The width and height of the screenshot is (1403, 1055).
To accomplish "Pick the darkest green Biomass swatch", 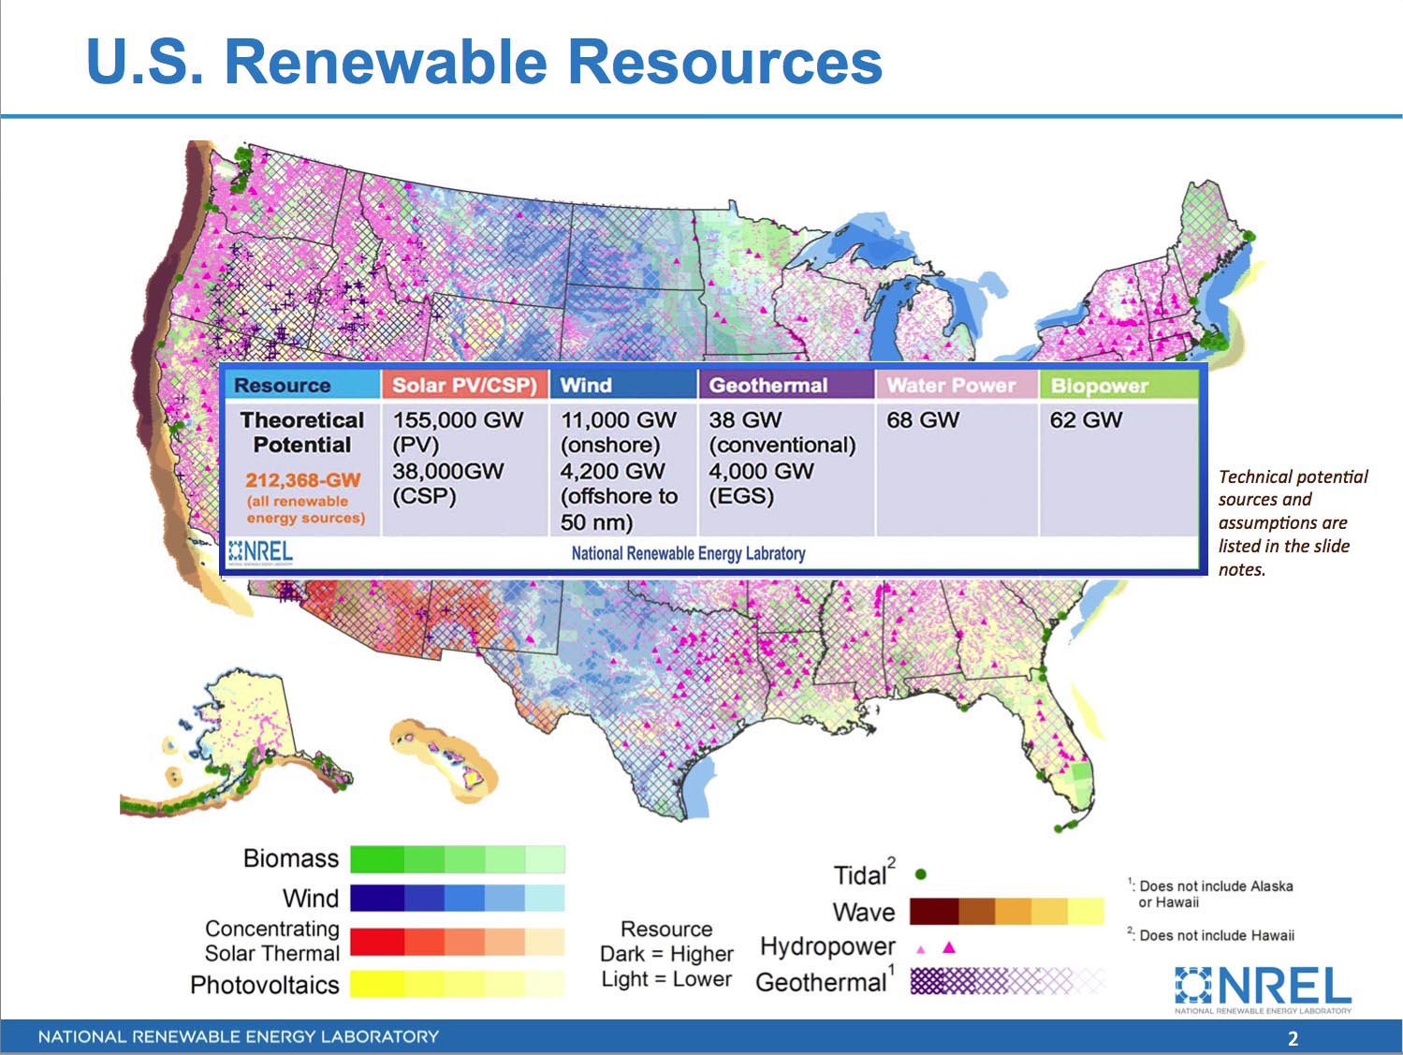I will pyautogui.click(x=377, y=858).
